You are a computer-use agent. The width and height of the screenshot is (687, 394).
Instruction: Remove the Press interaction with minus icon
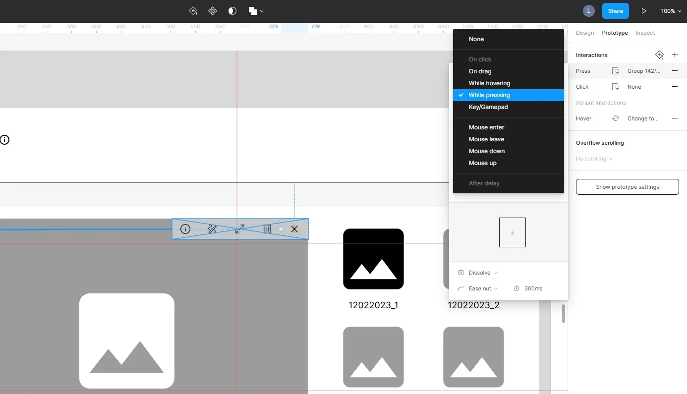[x=675, y=71]
